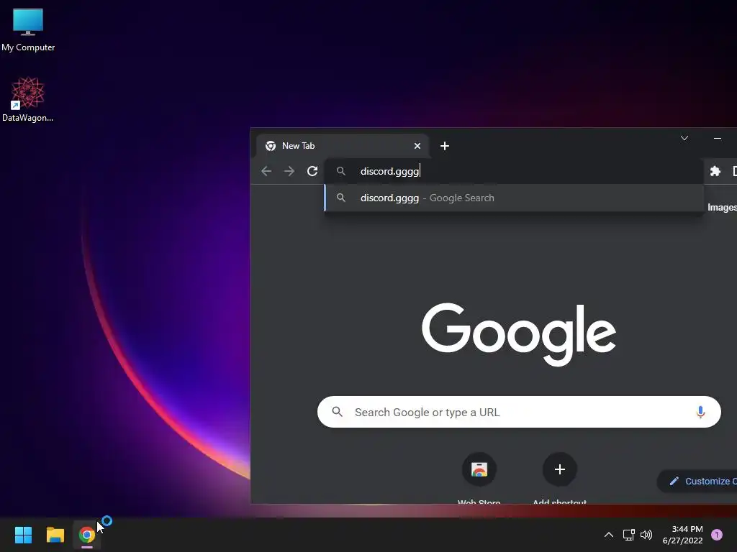Close the New Tab tab
The height and width of the screenshot is (552, 737).
[417, 146]
